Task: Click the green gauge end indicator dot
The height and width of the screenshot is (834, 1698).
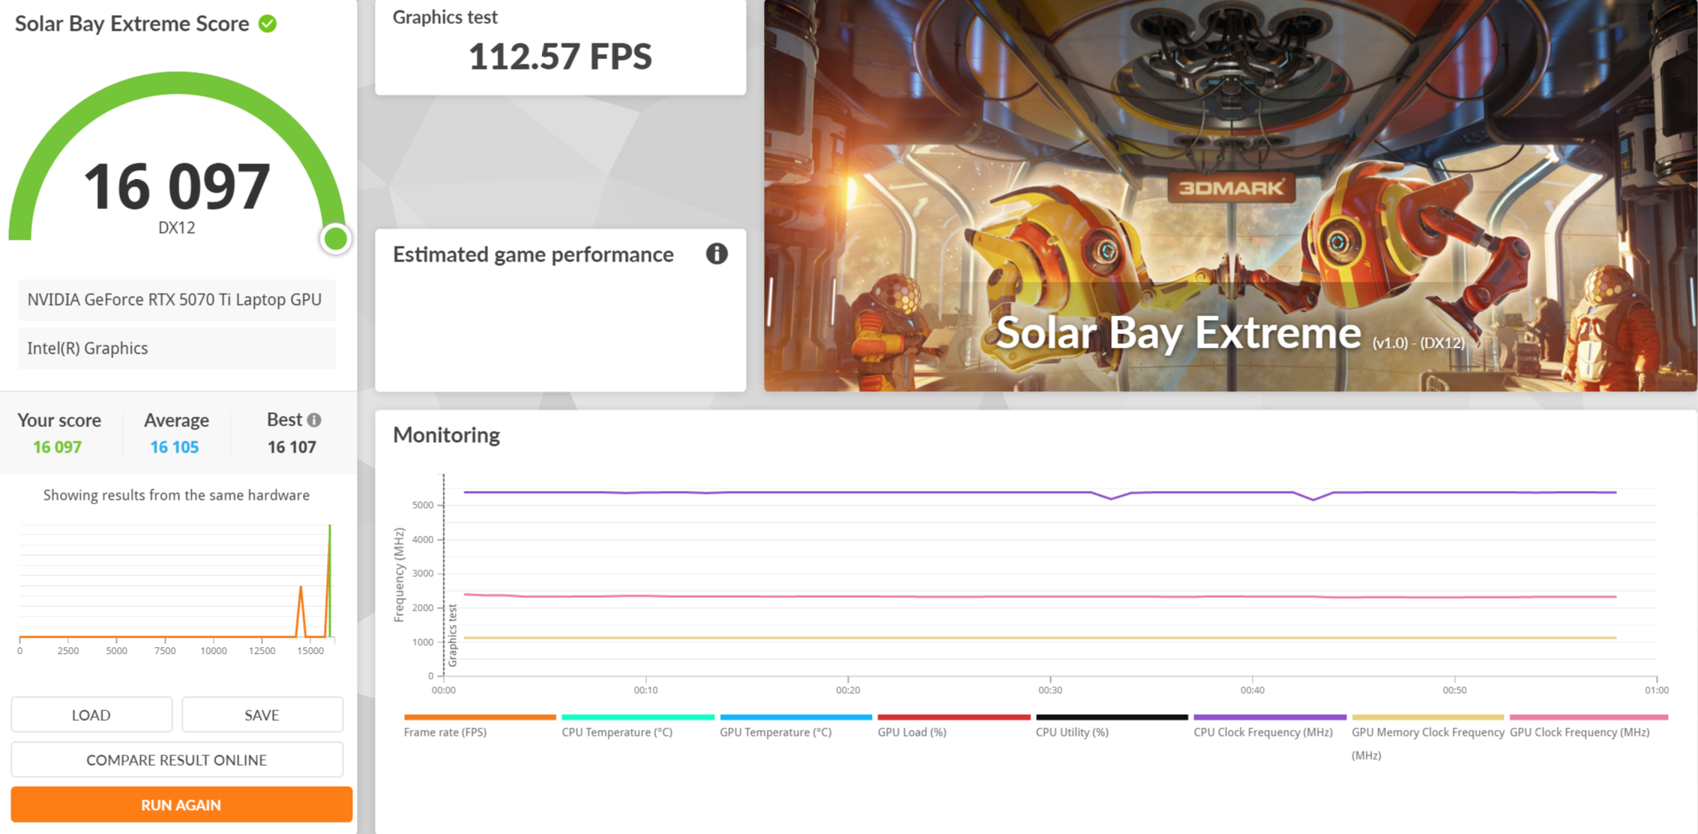Action: coord(335,239)
